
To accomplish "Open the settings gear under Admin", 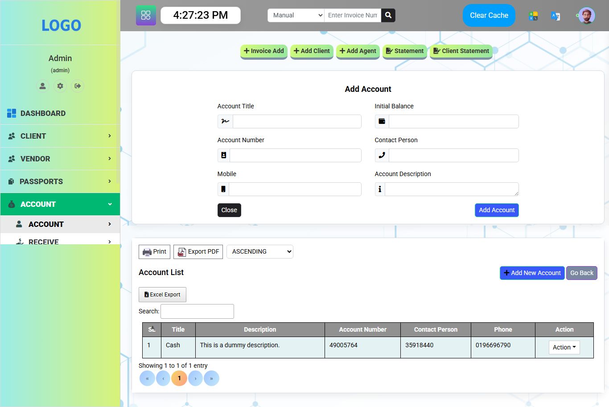I will [x=60, y=86].
